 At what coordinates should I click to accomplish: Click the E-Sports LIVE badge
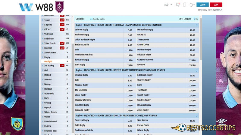pos(62,25)
